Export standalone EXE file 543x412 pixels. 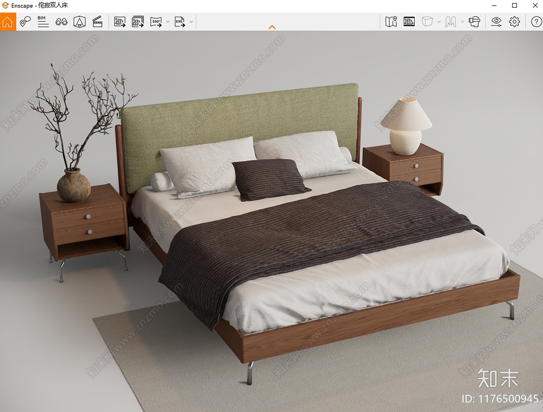[x=180, y=22]
